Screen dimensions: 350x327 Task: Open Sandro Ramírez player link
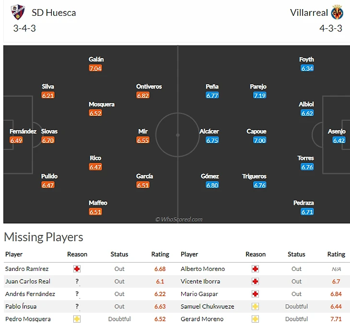27,269
